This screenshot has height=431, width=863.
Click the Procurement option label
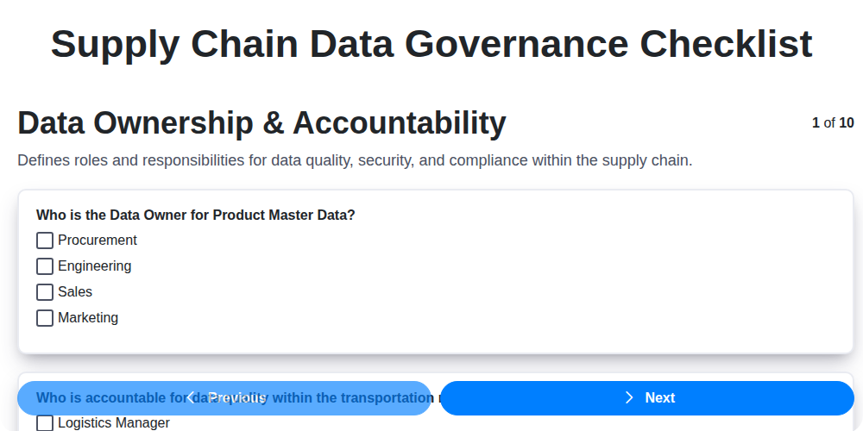(98, 240)
